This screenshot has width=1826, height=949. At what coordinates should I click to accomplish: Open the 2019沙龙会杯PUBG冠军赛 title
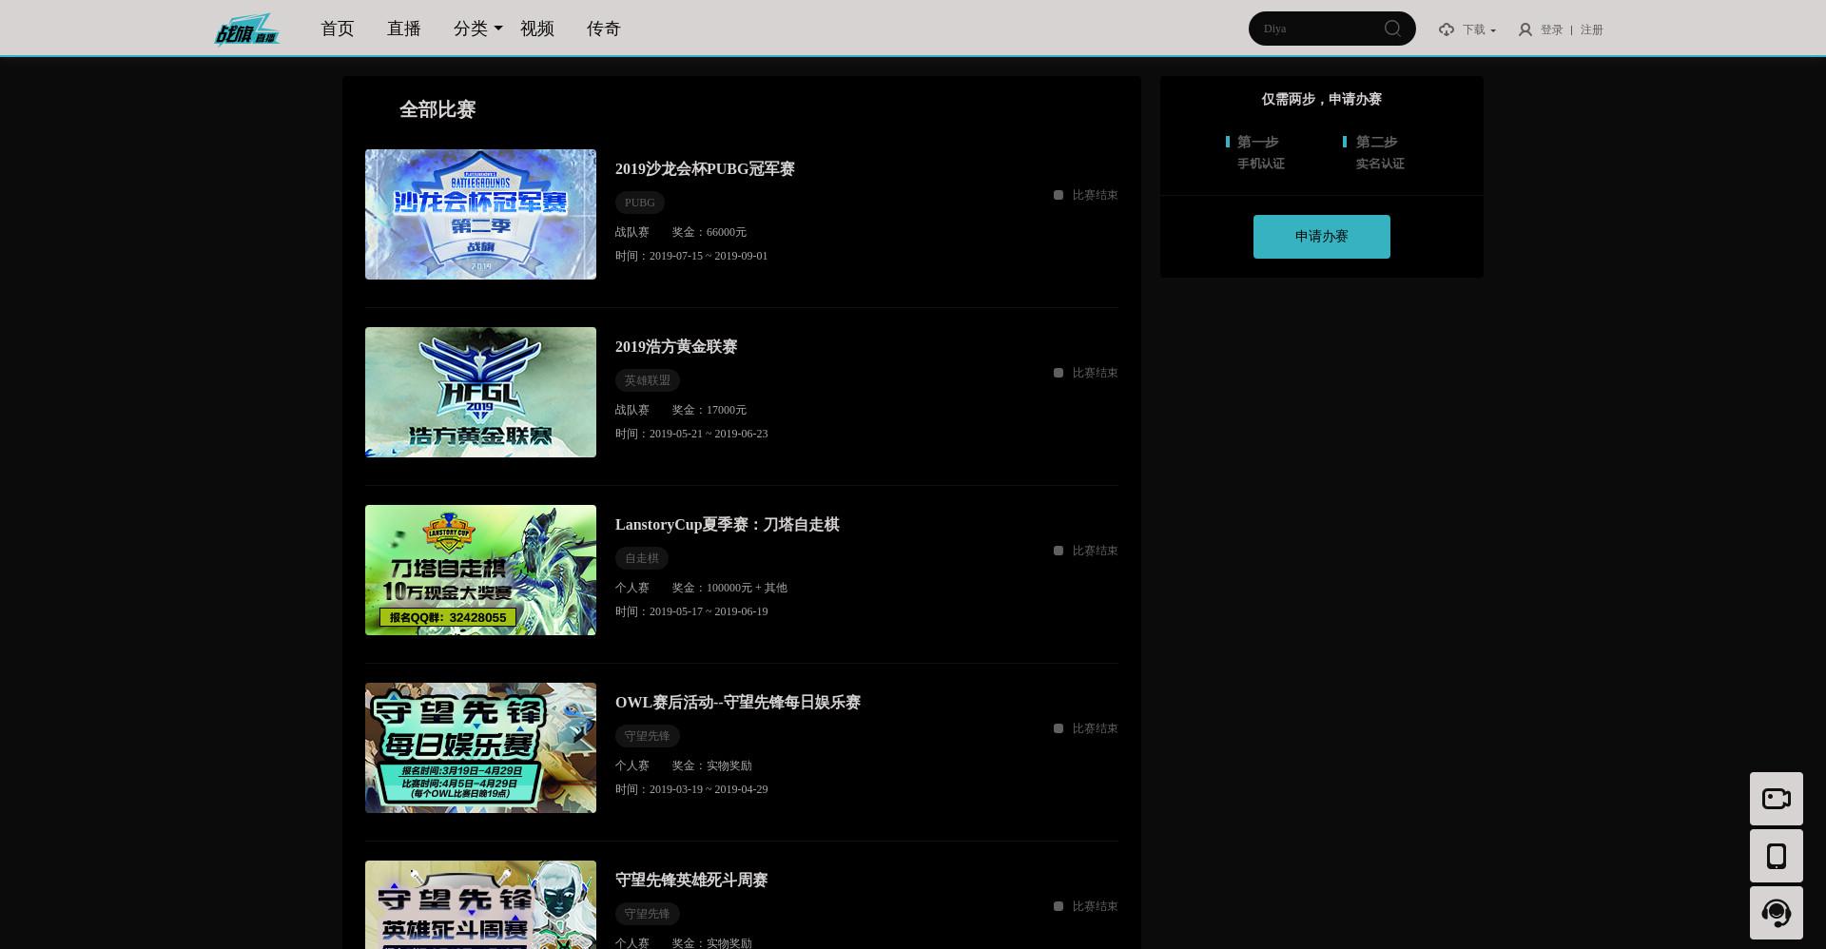pos(705,169)
